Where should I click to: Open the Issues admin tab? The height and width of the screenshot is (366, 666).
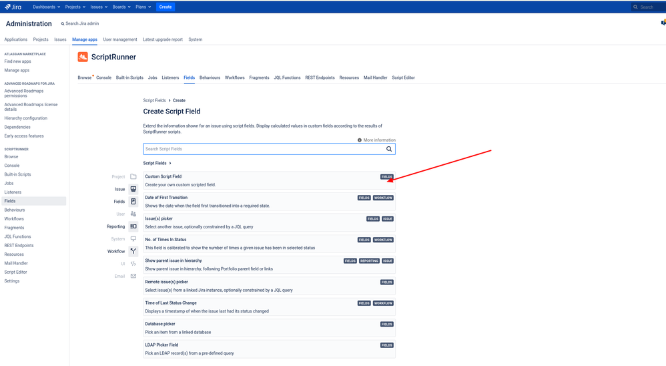pos(60,39)
